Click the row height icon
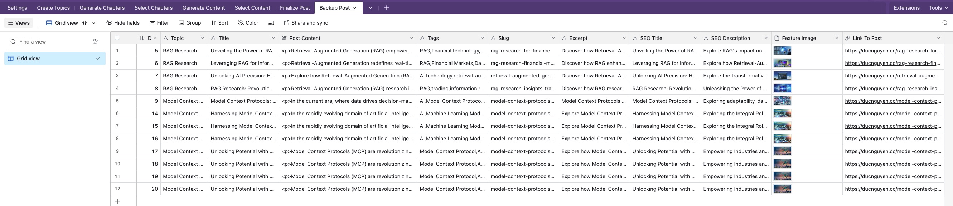The width and height of the screenshot is (953, 206). 271,23
